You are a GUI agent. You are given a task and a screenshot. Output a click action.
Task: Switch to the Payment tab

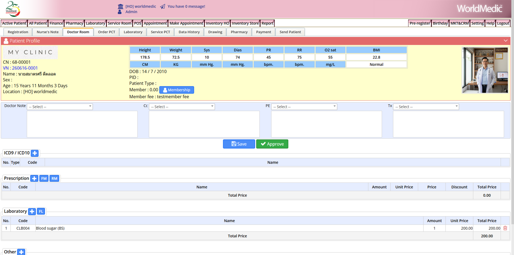tap(263, 32)
